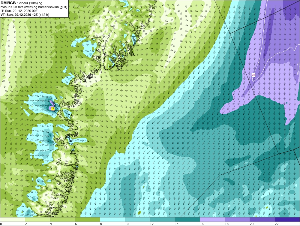Click the '20' legend scale number
Image resolution: width=300 pixels, height=226 pixels.
coord(252,224)
